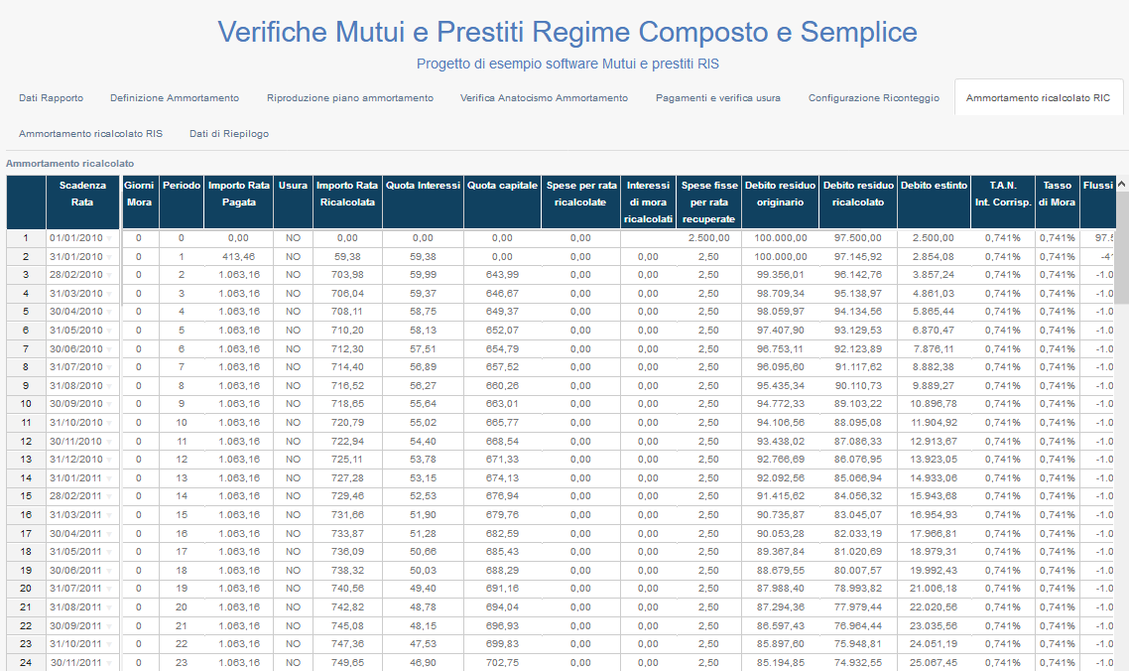Click Spese per rata ricalcolate header

580,201
